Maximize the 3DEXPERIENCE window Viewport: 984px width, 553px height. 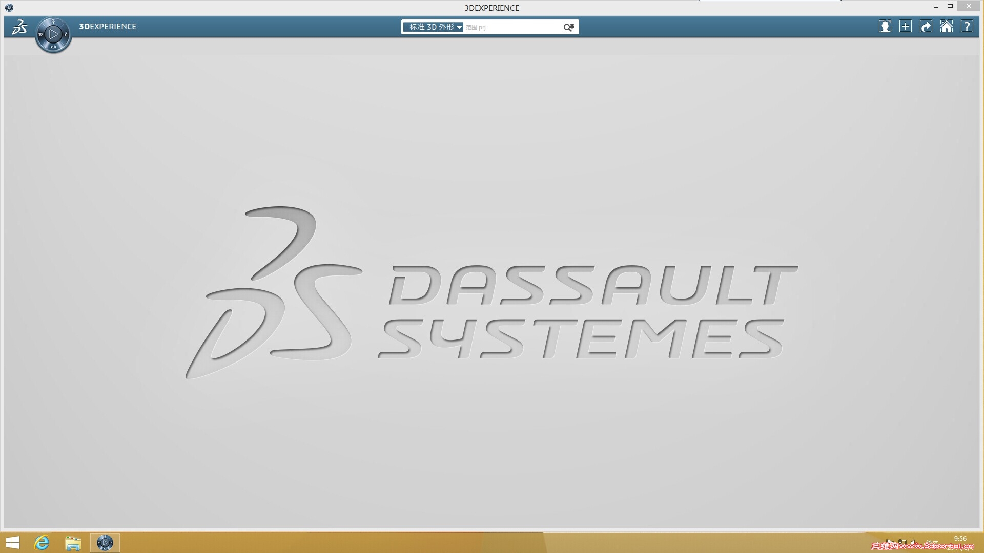point(950,6)
